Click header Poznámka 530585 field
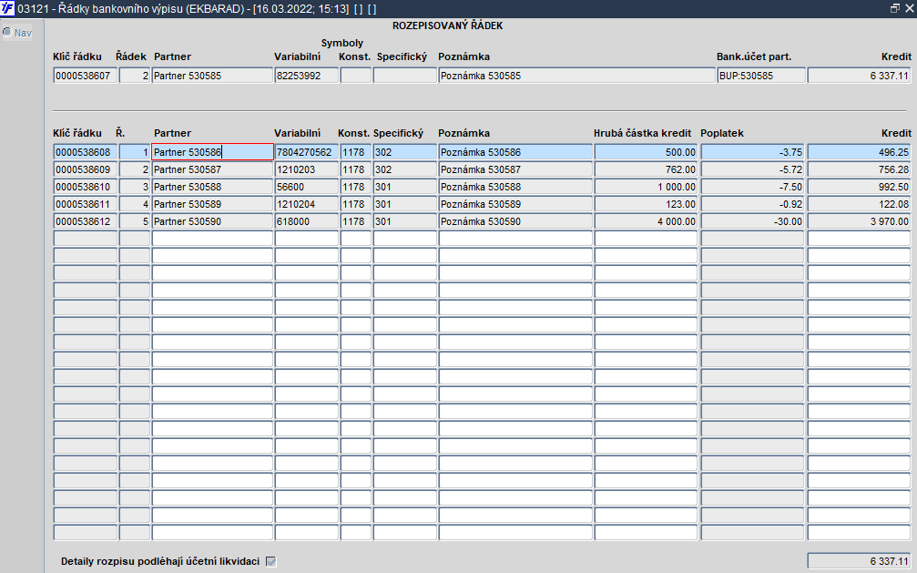 pyautogui.click(x=576, y=76)
